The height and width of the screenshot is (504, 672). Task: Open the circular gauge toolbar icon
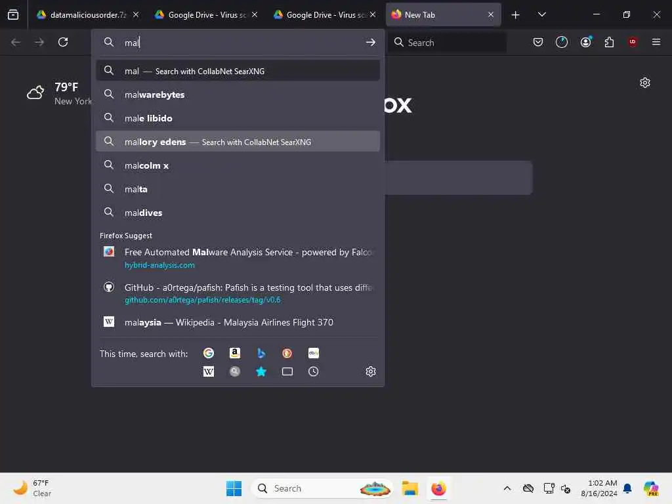[x=562, y=42]
